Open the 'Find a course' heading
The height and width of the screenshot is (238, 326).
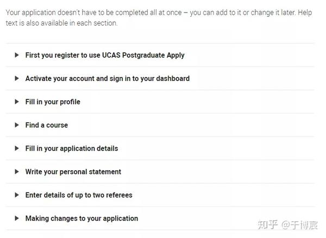pyautogui.click(x=47, y=125)
